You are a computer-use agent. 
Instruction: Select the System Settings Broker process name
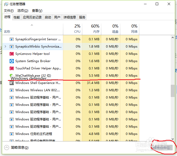tap(33, 61)
